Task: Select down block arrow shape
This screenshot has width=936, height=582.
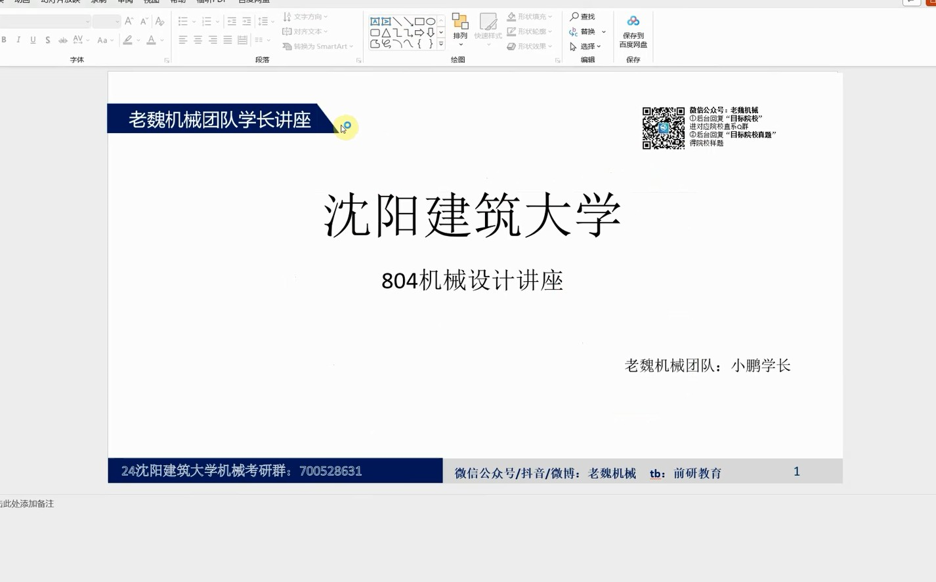Action: [431, 33]
